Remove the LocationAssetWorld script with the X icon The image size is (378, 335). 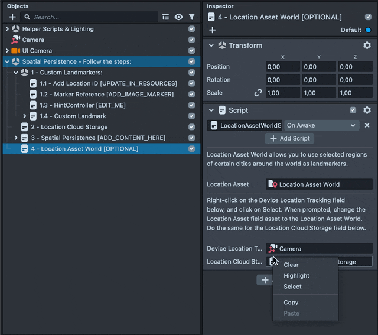point(367,125)
